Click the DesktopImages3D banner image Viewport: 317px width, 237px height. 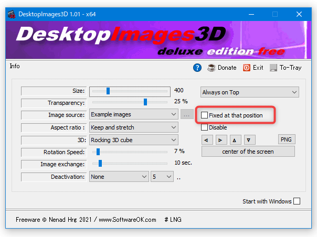(158, 40)
